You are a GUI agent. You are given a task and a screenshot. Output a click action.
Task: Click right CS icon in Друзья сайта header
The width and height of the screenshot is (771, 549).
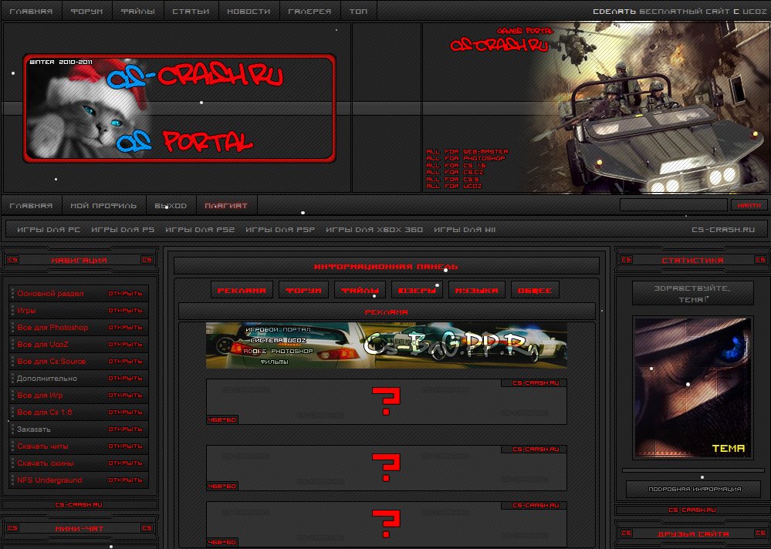pos(760,533)
